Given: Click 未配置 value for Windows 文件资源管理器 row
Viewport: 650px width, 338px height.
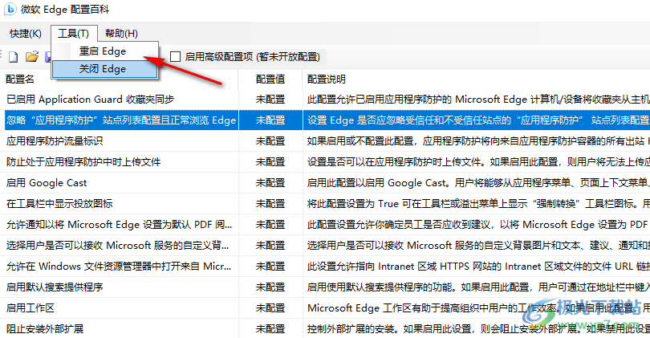Looking at the screenshot, I should pyautogui.click(x=270, y=267).
